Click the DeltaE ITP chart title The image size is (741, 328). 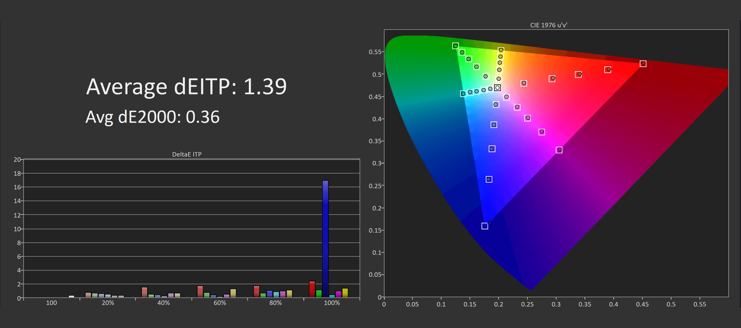click(x=187, y=154)
